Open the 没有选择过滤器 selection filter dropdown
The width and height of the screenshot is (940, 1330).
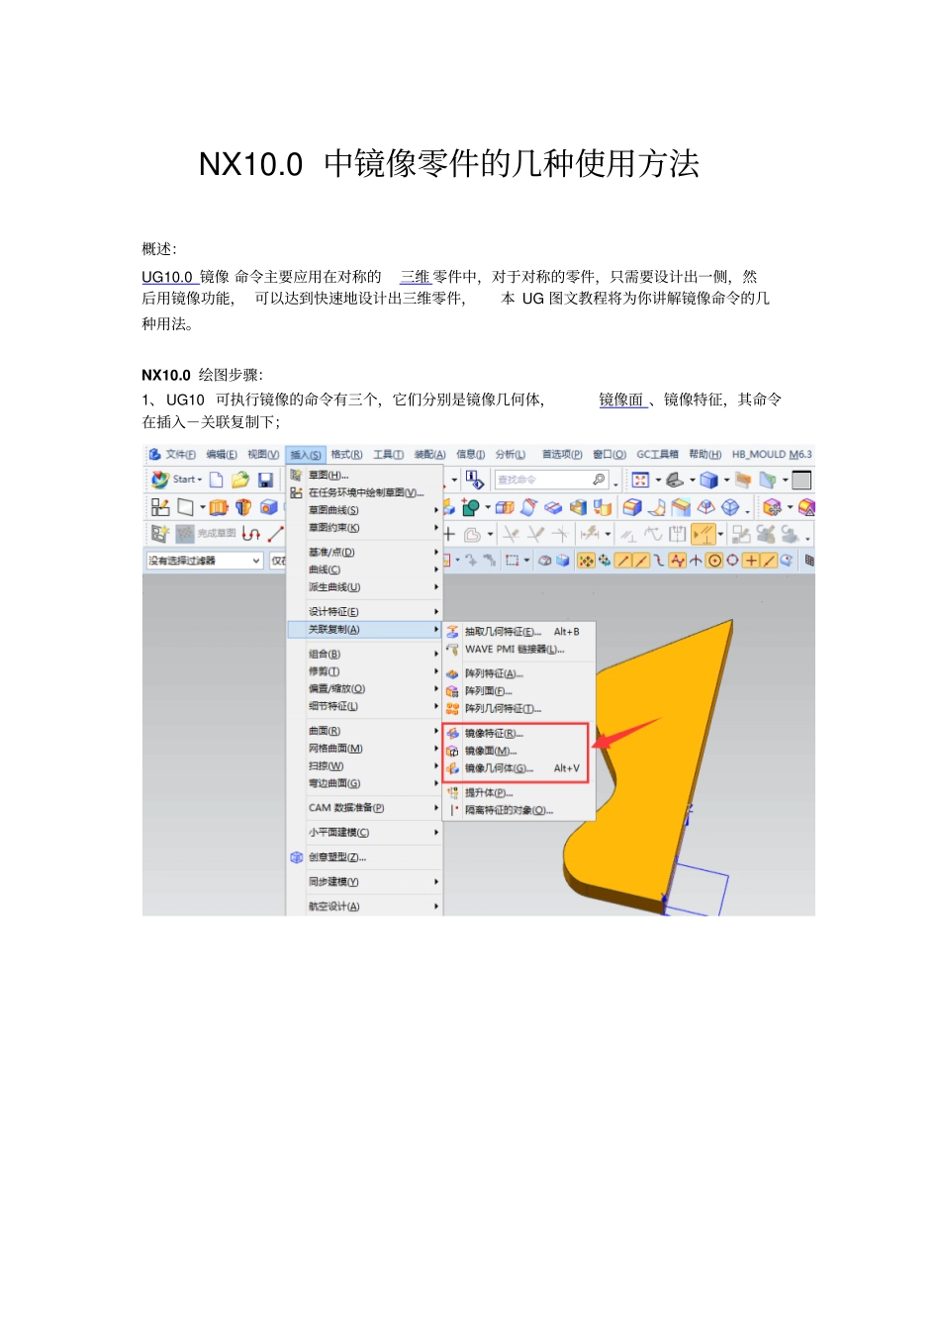[x=205, y=561]
